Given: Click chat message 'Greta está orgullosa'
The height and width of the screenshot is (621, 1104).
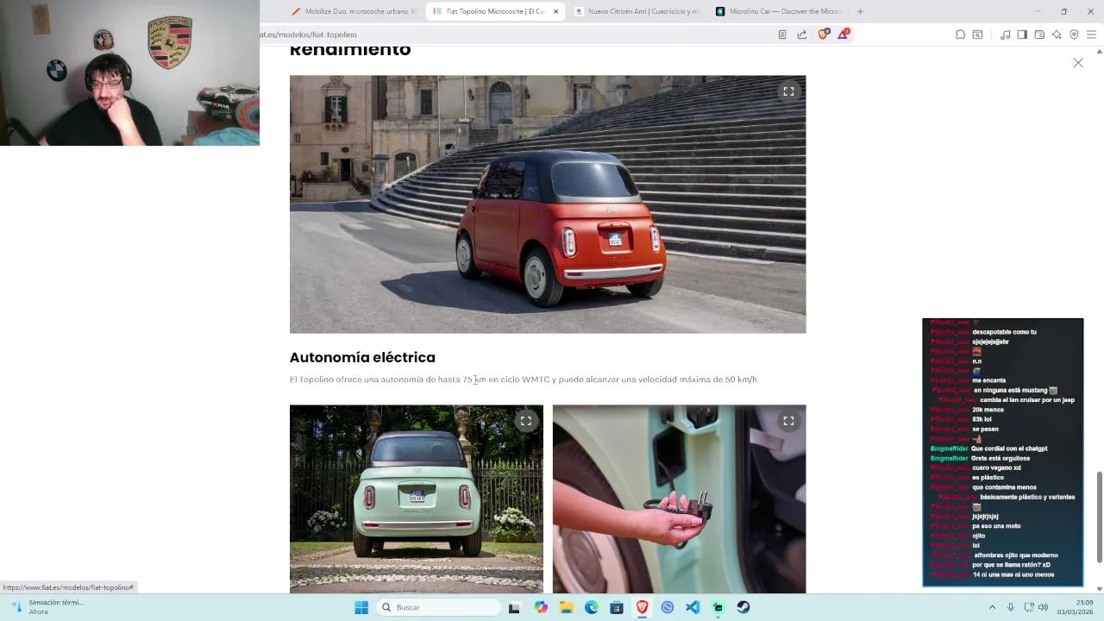Looking at the screenshot, I should click(1001, 458).
